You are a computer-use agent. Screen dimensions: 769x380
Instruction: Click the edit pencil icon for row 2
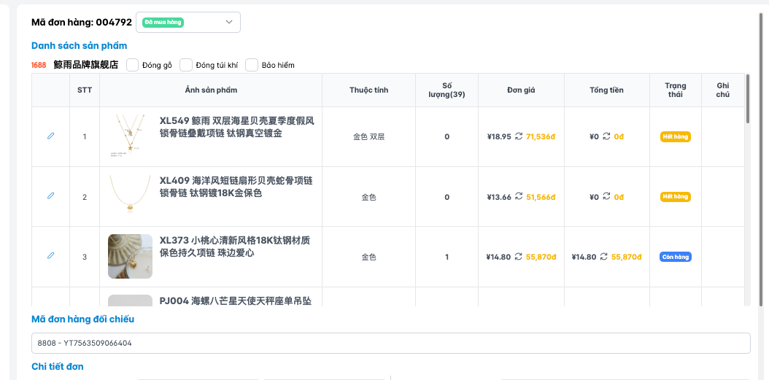50,195
